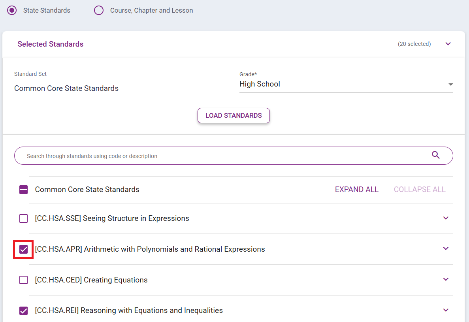
Task: Expand the CC.HSA.CED row chevron
Action: point(446,279)
